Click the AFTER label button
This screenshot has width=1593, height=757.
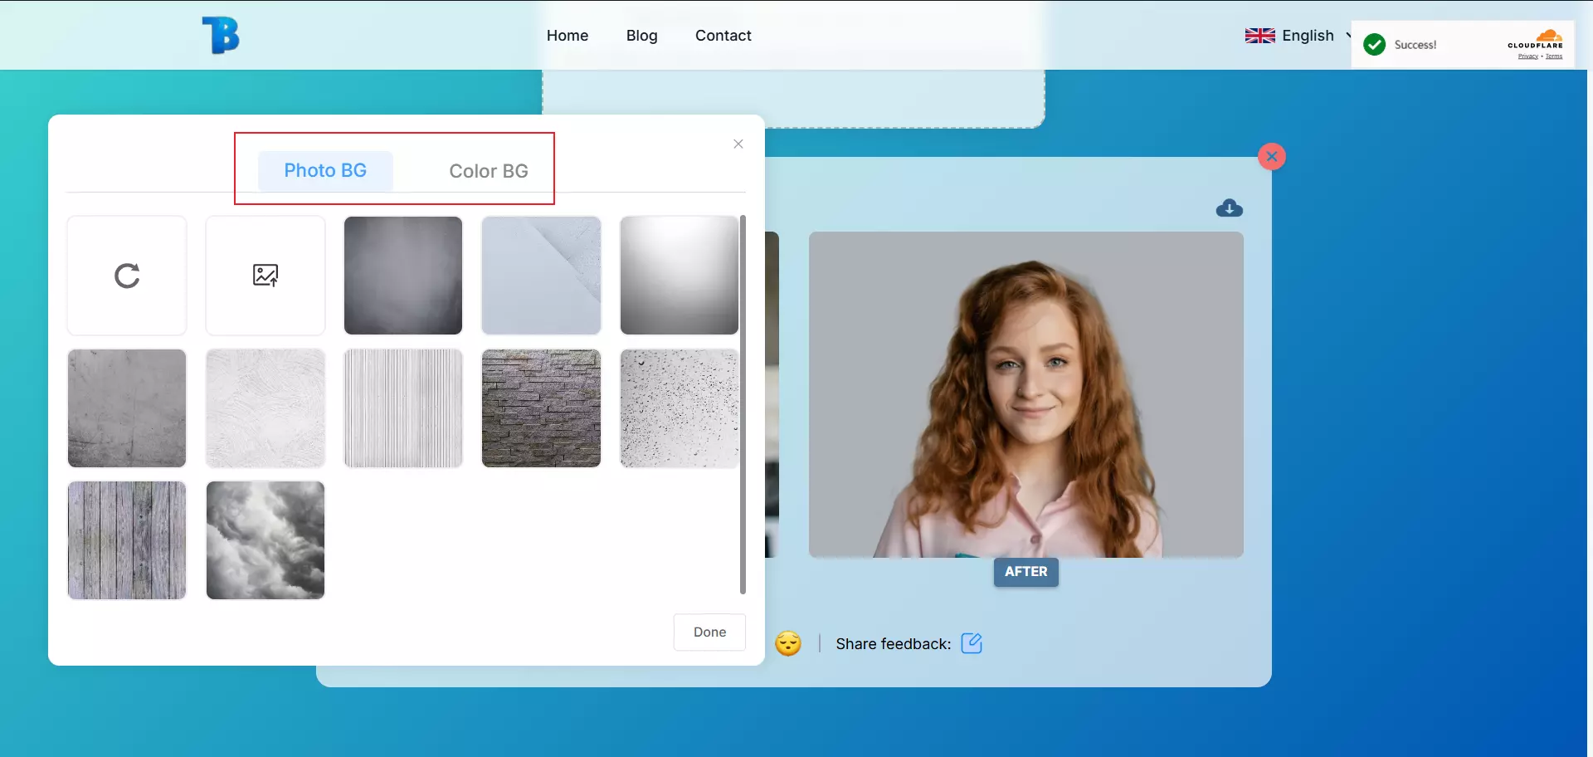[1026, 572]
